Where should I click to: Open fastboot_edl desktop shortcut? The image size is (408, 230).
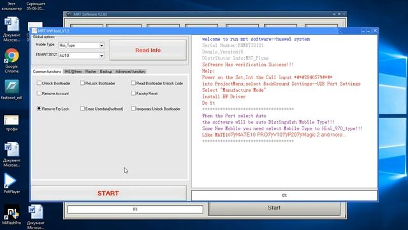click(11, 89)
